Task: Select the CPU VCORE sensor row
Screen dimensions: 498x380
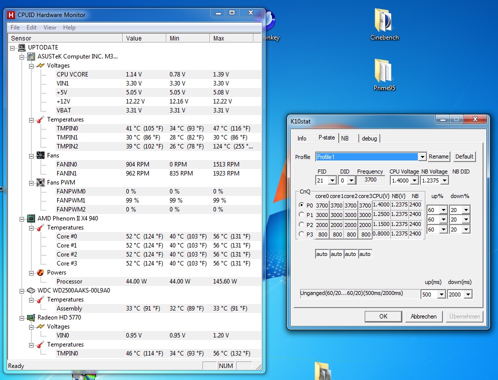Action: (158, 74)
